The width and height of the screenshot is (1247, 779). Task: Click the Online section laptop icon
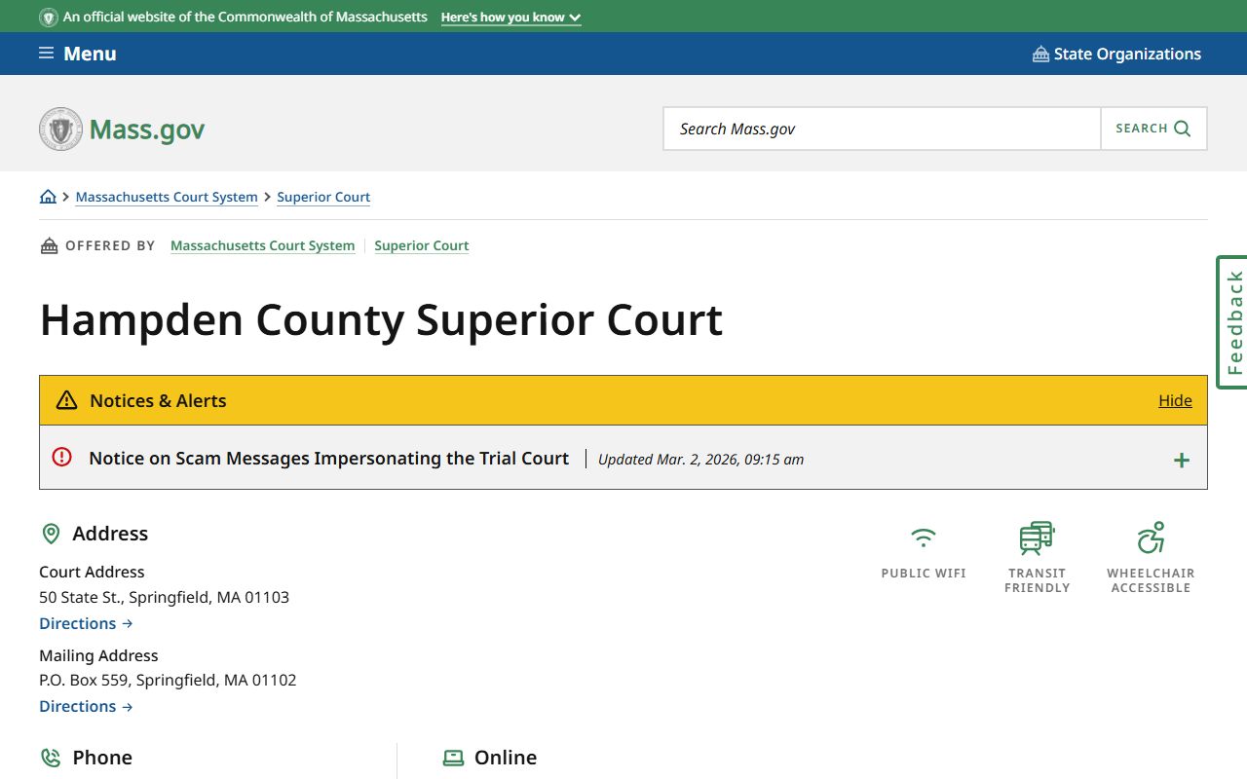point(453,758)
